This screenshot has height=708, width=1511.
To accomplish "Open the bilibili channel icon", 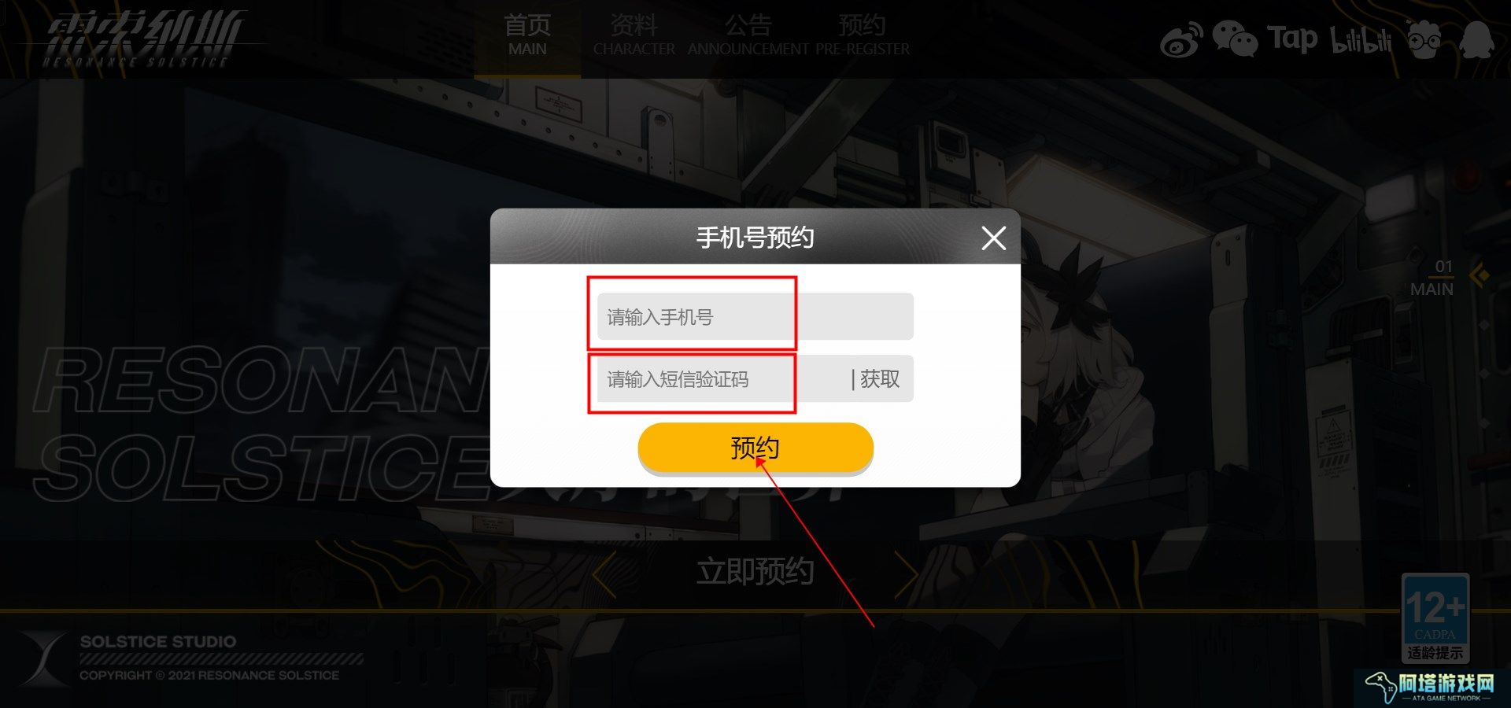I will pos(1360,39).
